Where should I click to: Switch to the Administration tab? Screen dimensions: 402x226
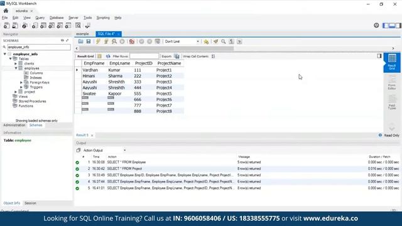click(14, 125)
